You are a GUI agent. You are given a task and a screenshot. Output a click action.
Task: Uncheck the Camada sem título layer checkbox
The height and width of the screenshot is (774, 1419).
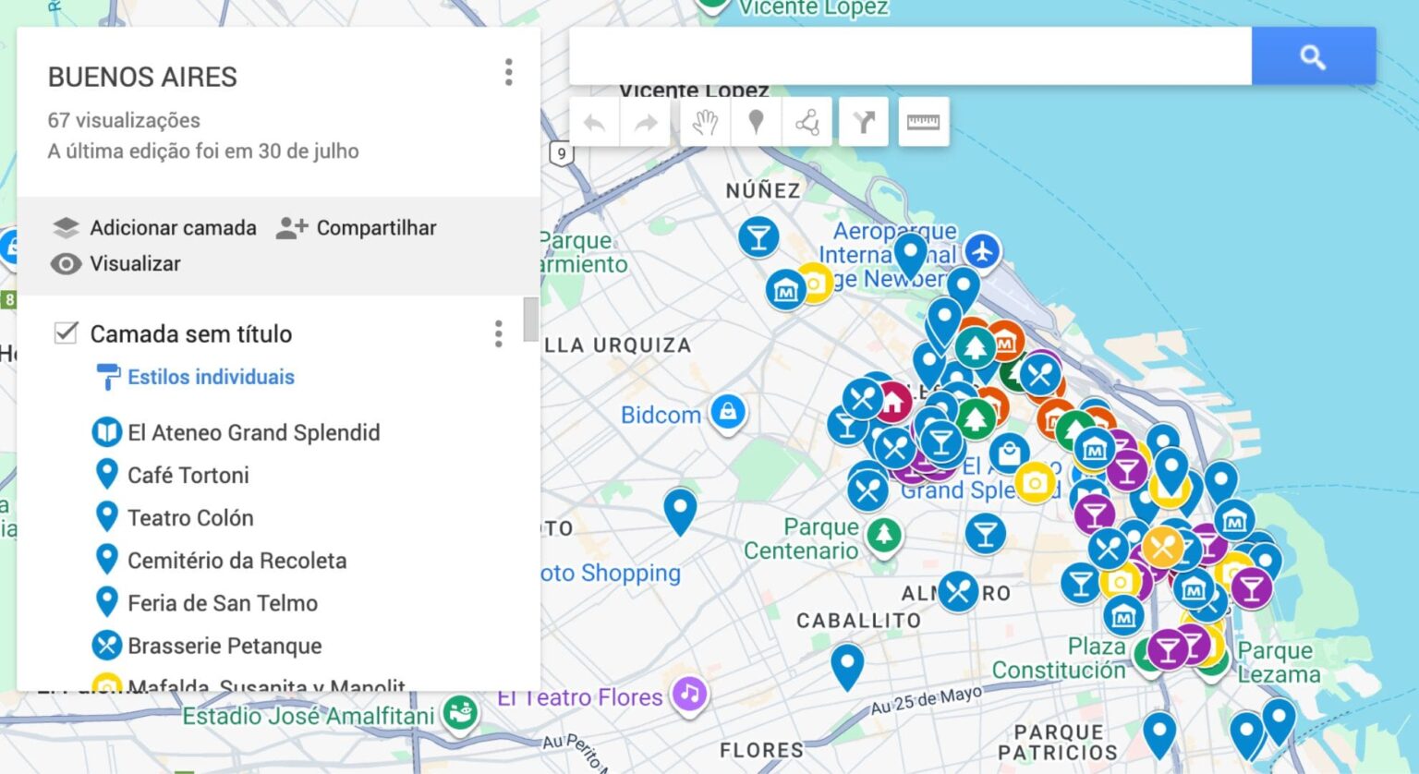(65, 333)
